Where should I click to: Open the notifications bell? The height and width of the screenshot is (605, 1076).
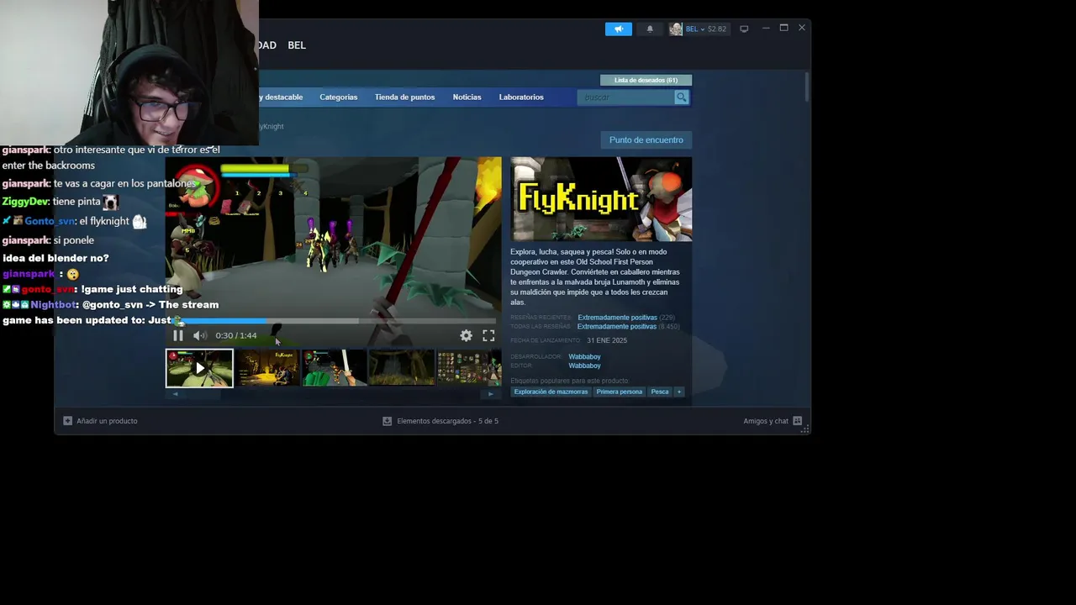(650, 29)
